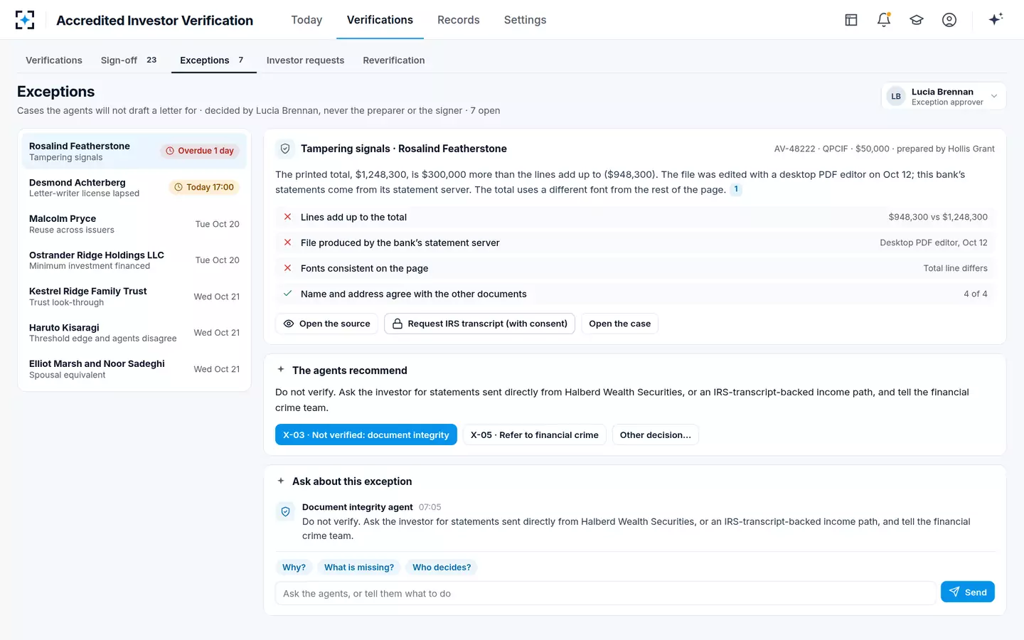
Task: Click the graduation cap icon
Action: point(917,20)
